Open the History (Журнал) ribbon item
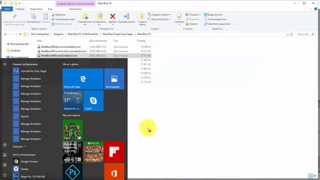Viewport: 320px width, 180px height. (191, 24)
